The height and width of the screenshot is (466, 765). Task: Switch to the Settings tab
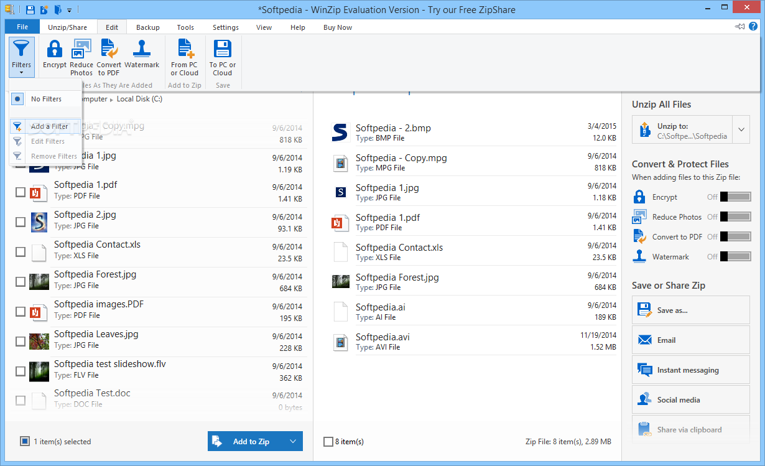coord(225,27)
